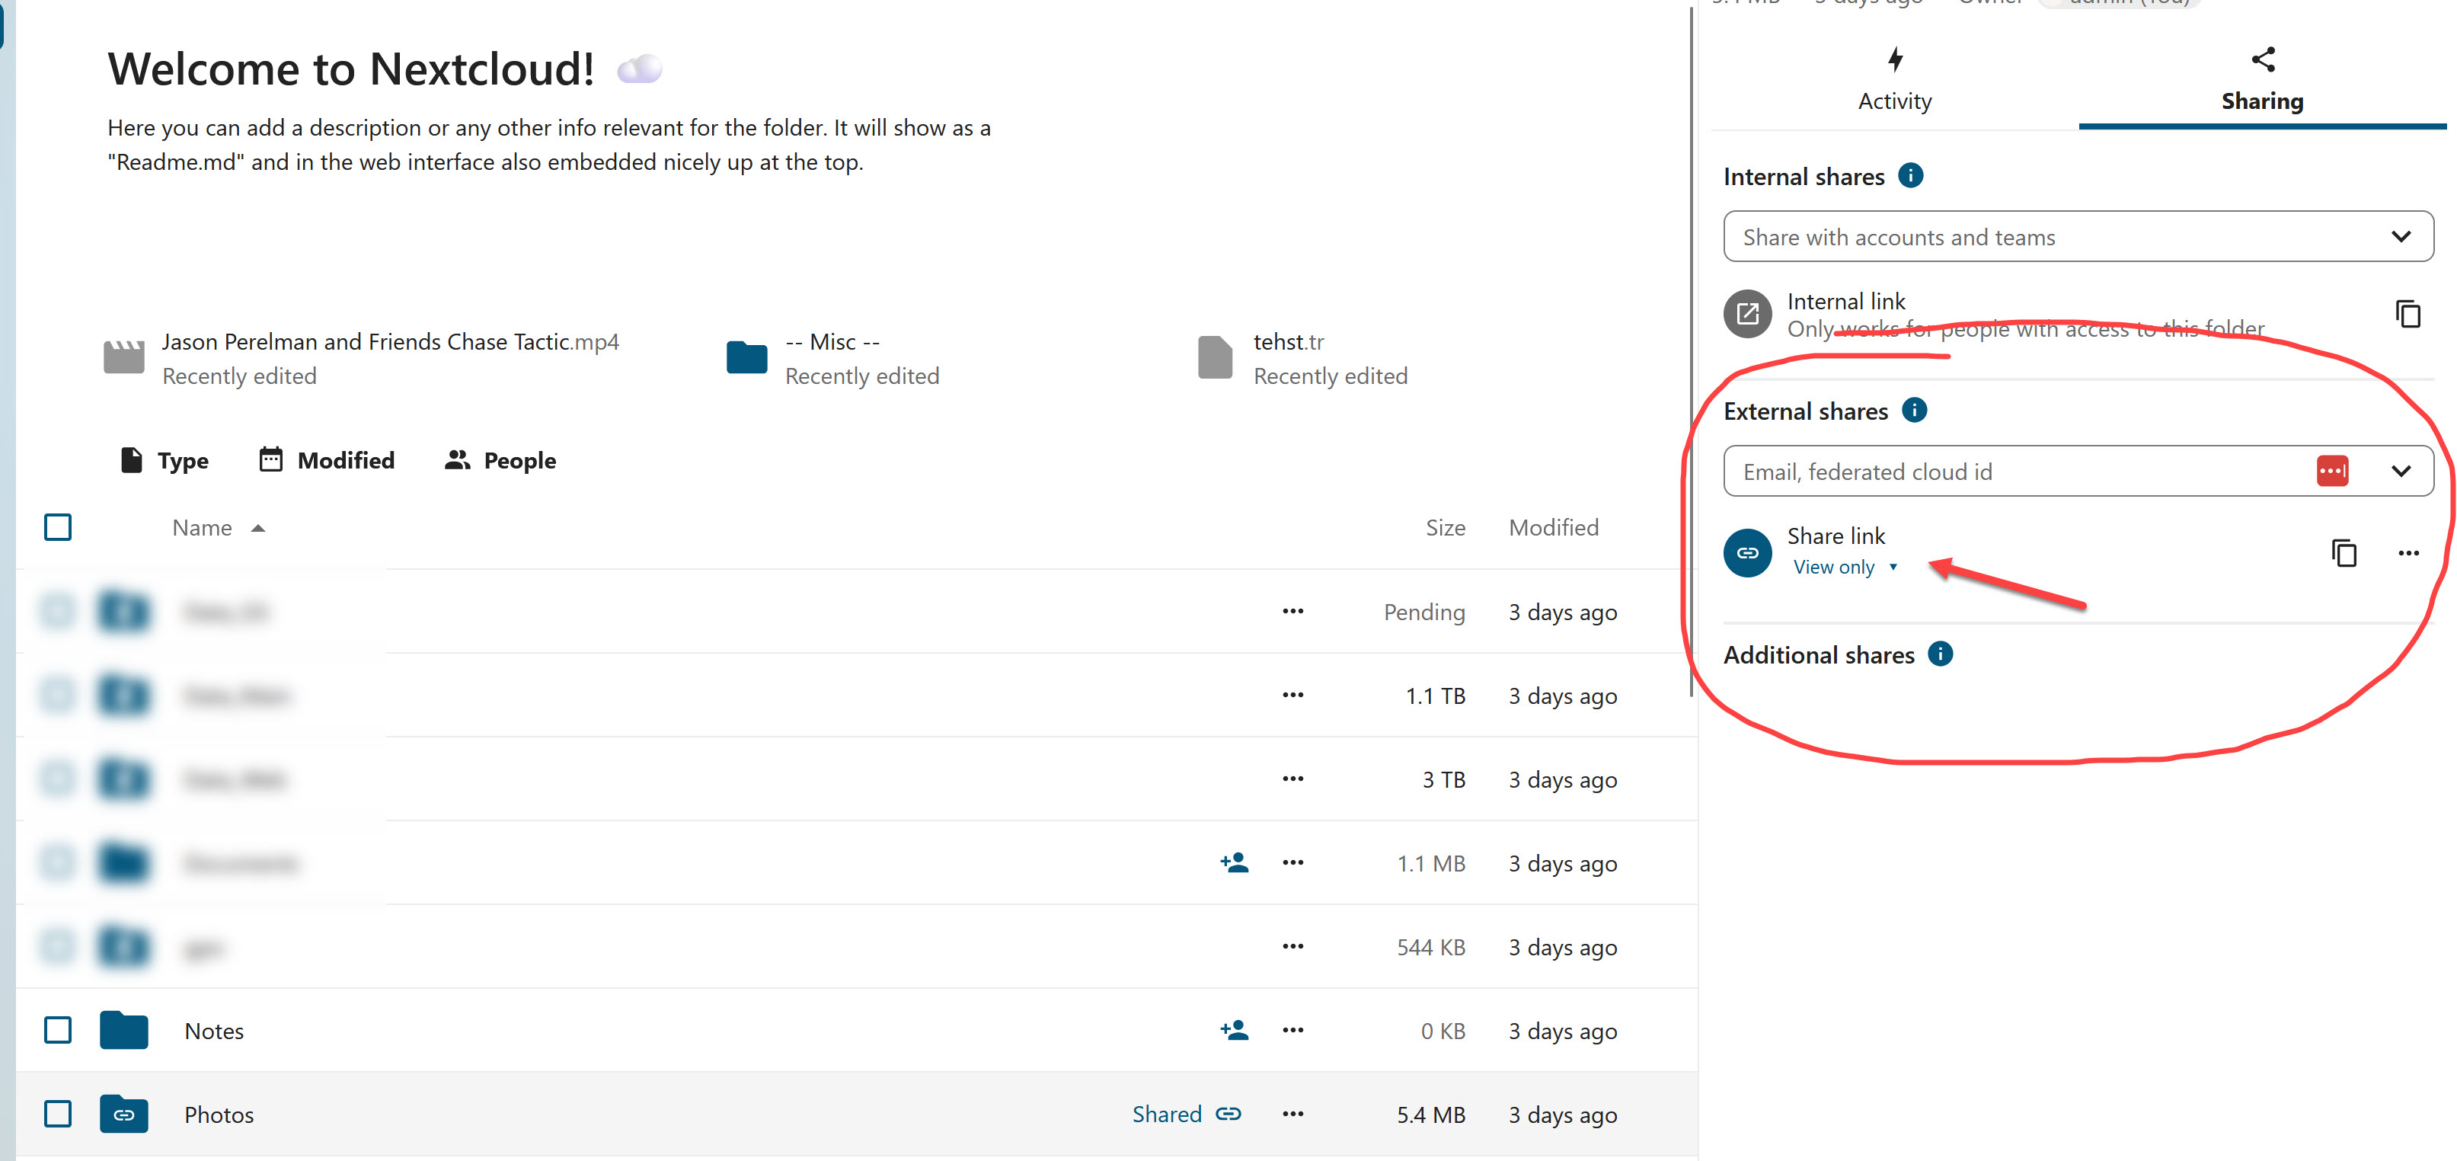Click the Share link chain icon
Image resolution: width=2457 pixels, height=1161 pixels.
point(1747,552)
